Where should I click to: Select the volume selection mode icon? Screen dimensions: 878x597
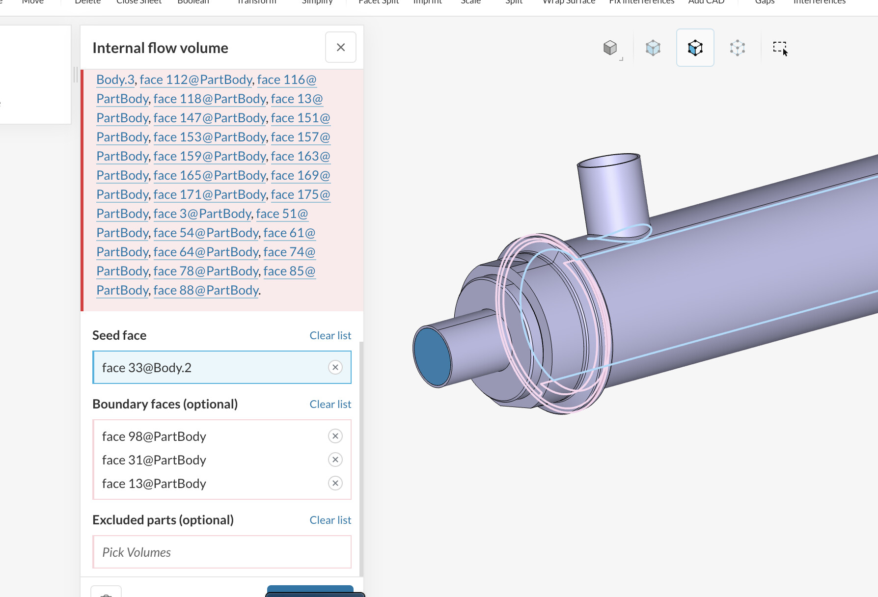tap(653, 48)
